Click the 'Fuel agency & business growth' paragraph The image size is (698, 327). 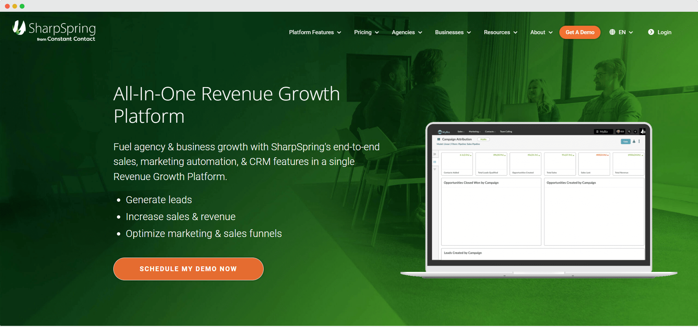click(246, 162)
